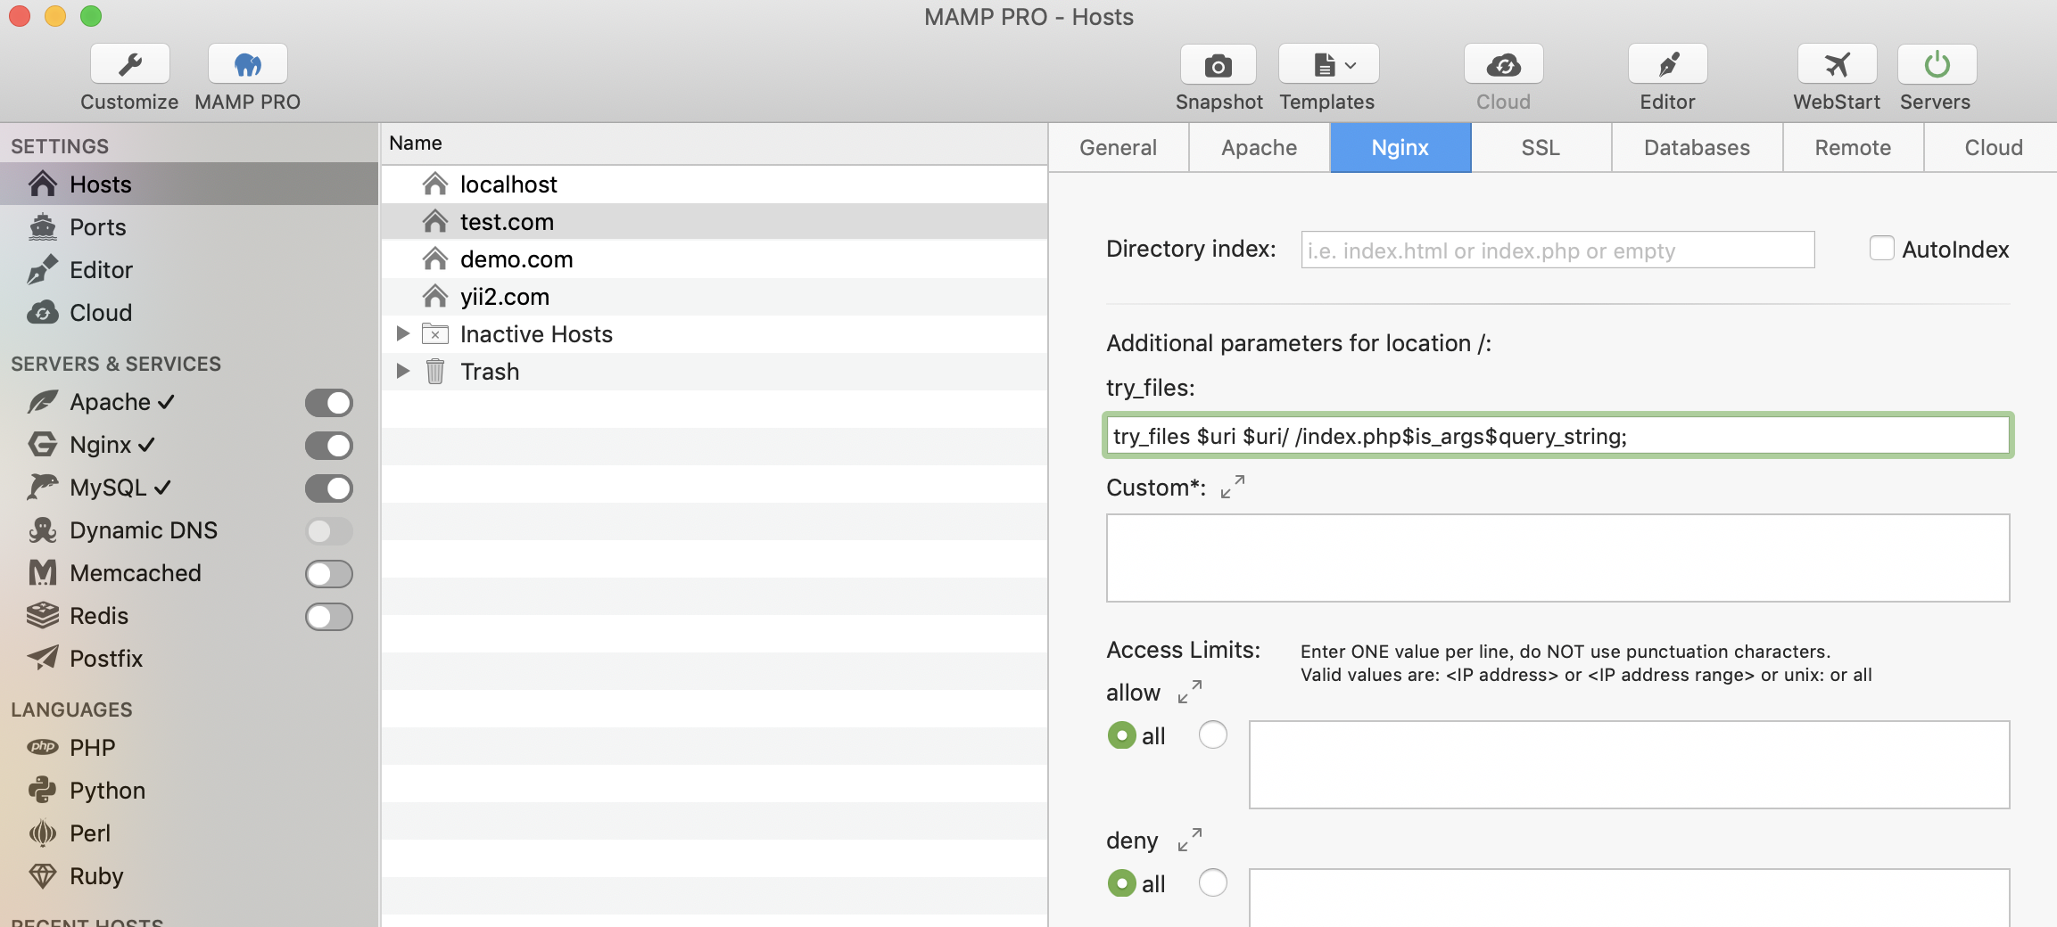Select Hosts in Settings sidebar

tap(189, 184)
